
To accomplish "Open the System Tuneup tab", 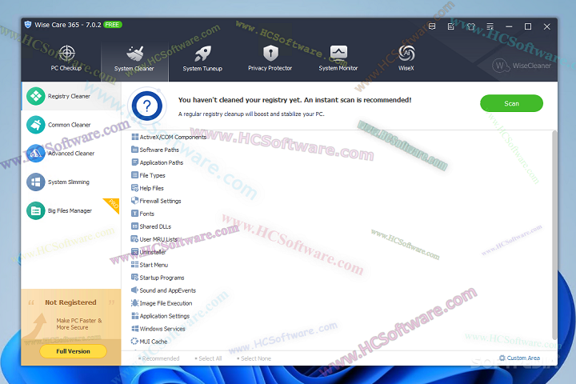I will click(x=202, y=58).
